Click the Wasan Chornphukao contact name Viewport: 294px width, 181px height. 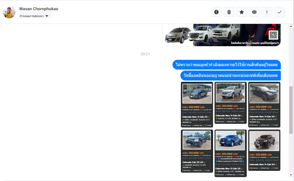point(39,9)
